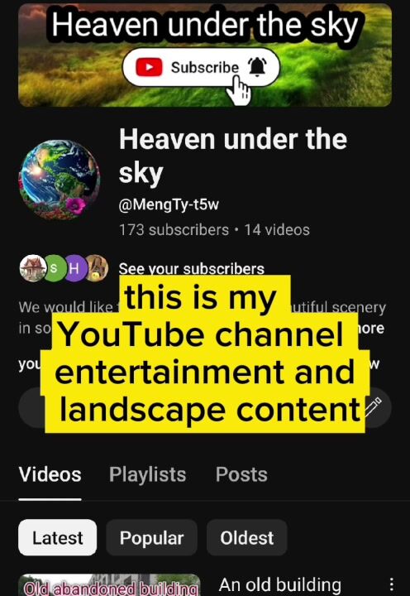Tap the purple H subscriber avatar
The width and height of the screenshot is (410, 596).
[75, 268]
